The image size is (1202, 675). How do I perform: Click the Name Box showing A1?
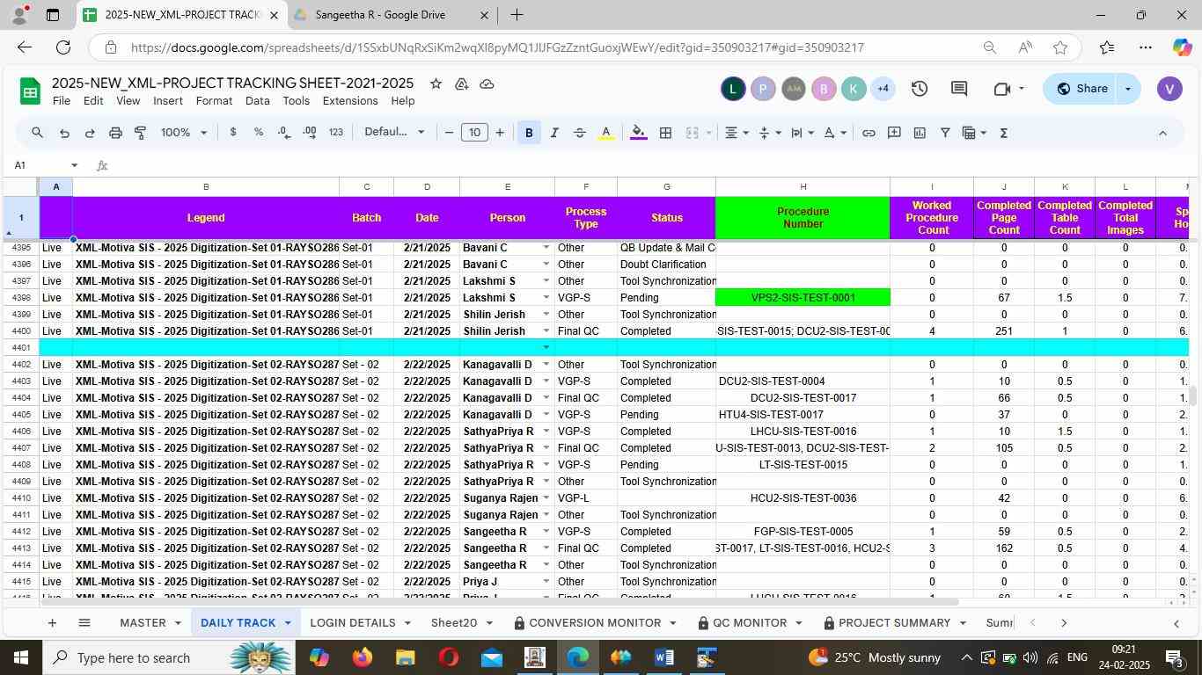point(40,165)
